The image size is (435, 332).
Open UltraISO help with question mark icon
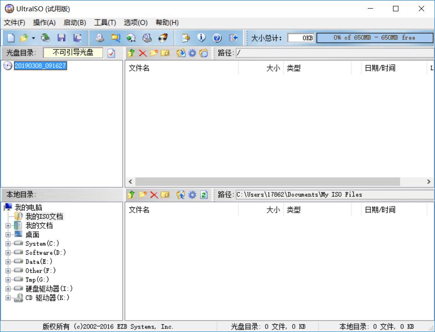click(x=218, y=38)
